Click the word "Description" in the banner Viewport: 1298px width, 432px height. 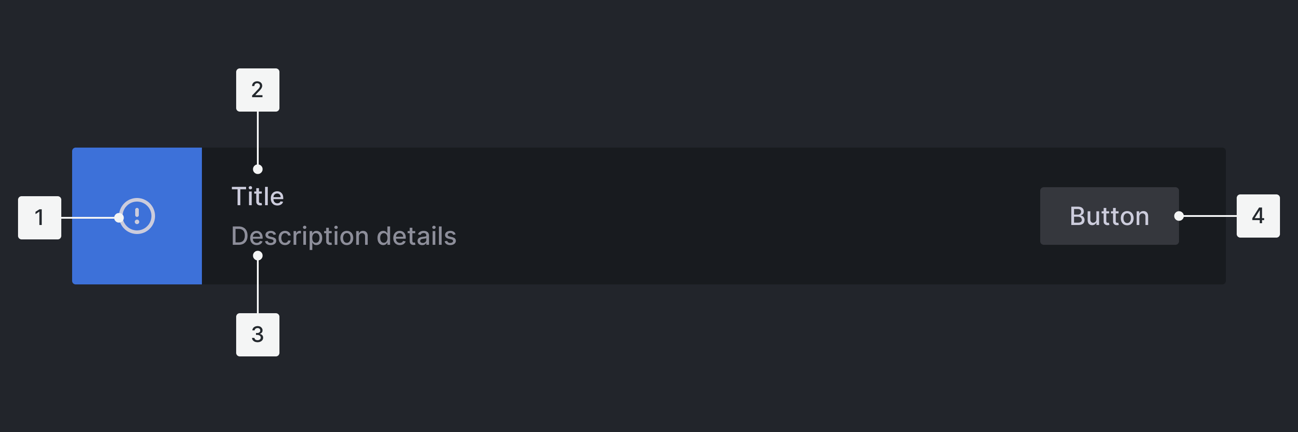[300, 236]
